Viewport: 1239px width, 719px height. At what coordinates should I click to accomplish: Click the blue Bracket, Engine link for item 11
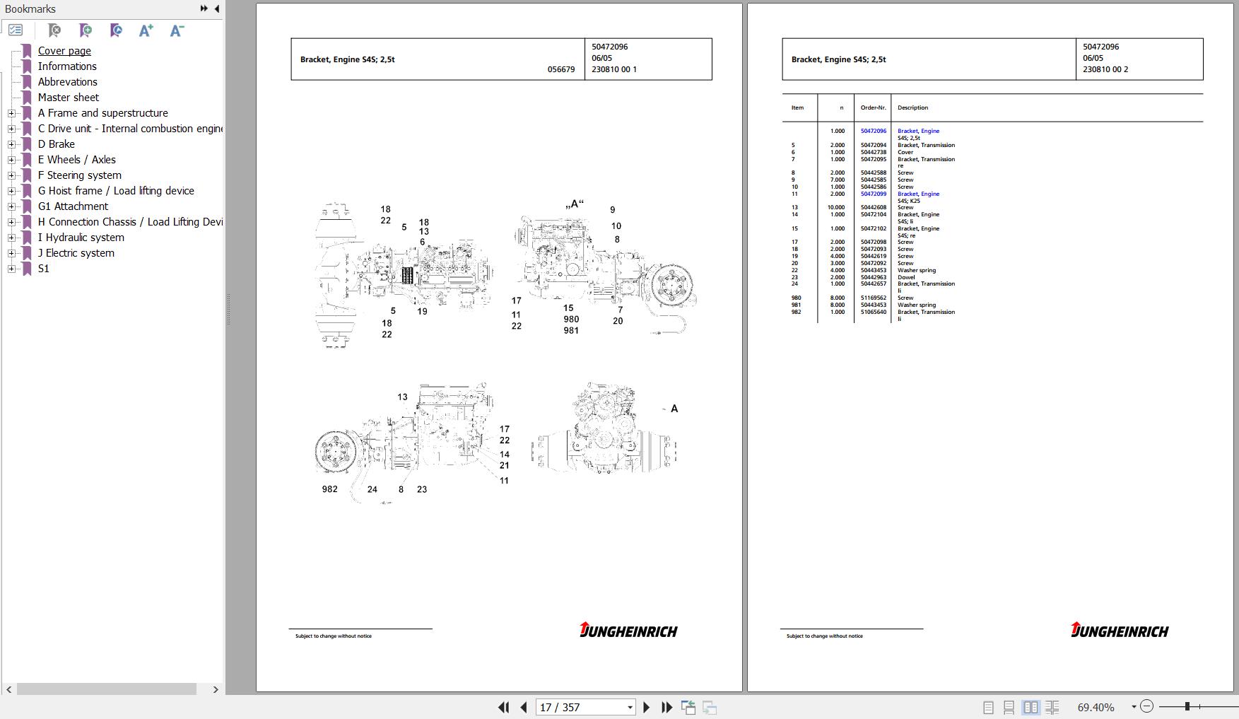918,194
